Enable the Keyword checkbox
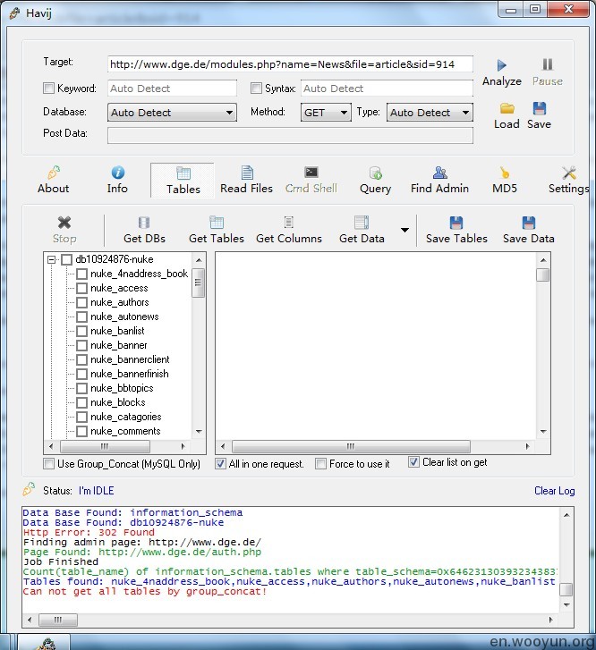The width and height of the screenshot is (596, 650). point(49,89)
